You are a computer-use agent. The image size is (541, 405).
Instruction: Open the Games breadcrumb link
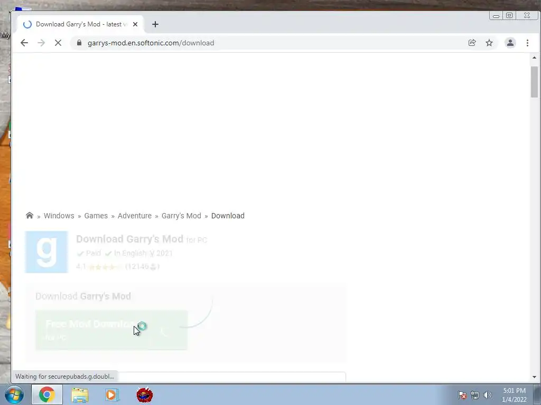[x=96, y=216]
